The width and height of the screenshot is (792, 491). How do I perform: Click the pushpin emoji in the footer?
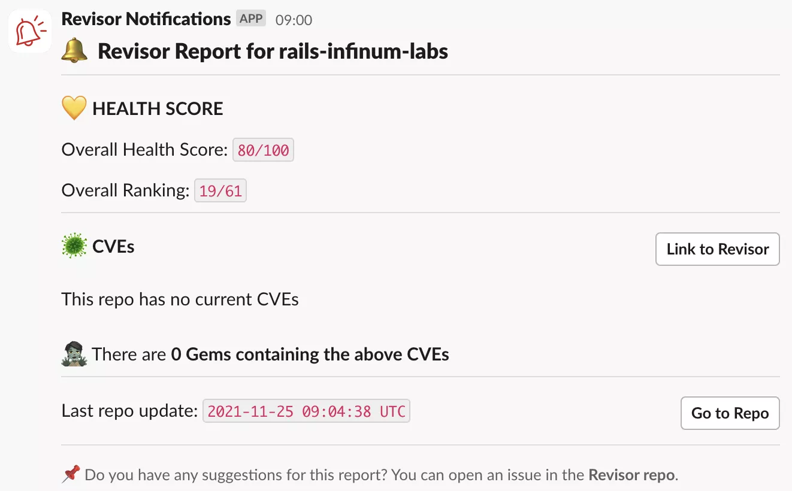coord(71,475)
